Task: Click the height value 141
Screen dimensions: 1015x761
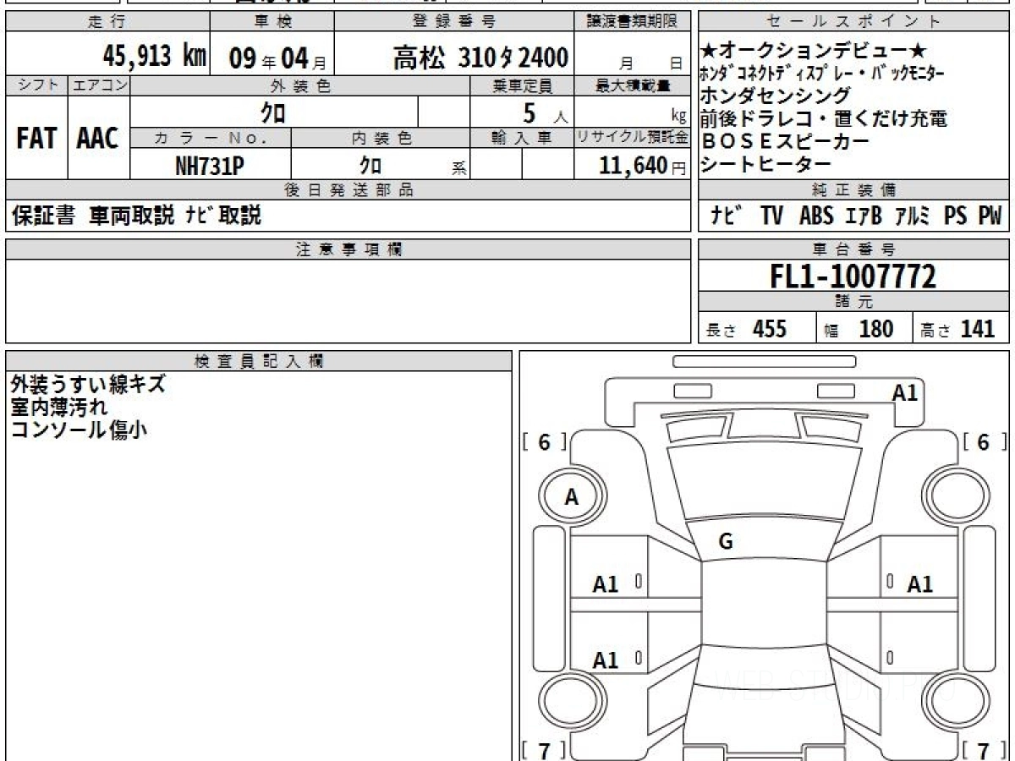Action: coord(978,329)
